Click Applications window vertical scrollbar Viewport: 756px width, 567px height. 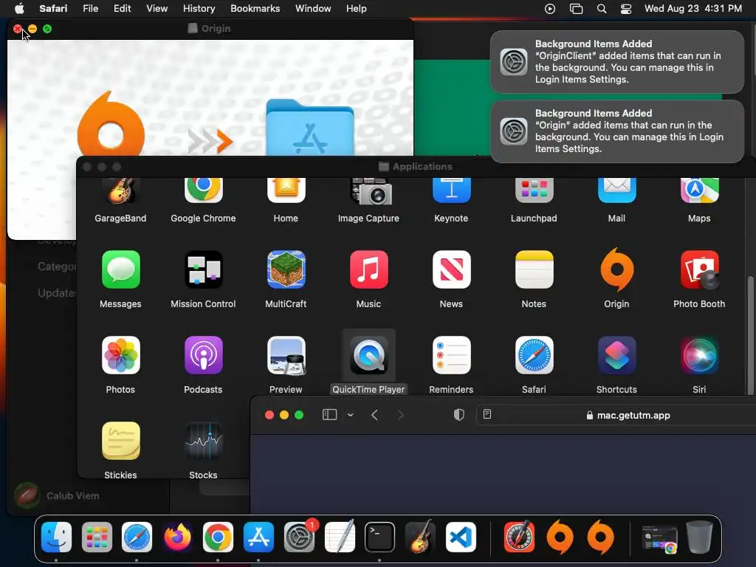tap(750, 335)
